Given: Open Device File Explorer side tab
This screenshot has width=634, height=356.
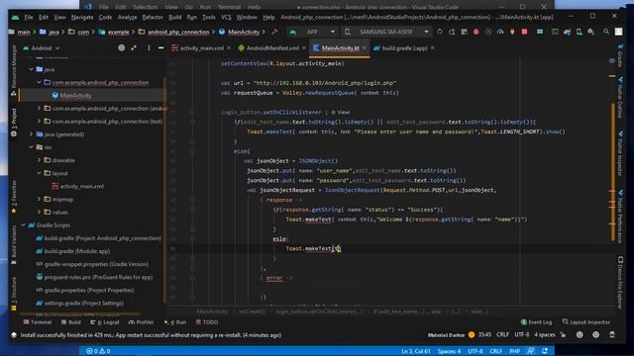Looking at the screenshot, I should (620, 283).
